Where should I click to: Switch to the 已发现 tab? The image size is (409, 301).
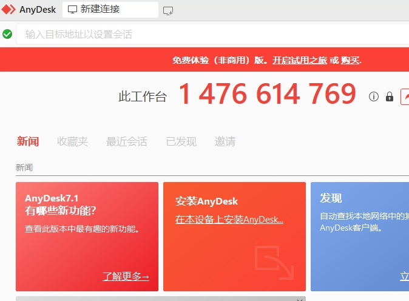[x=181, y=141]
